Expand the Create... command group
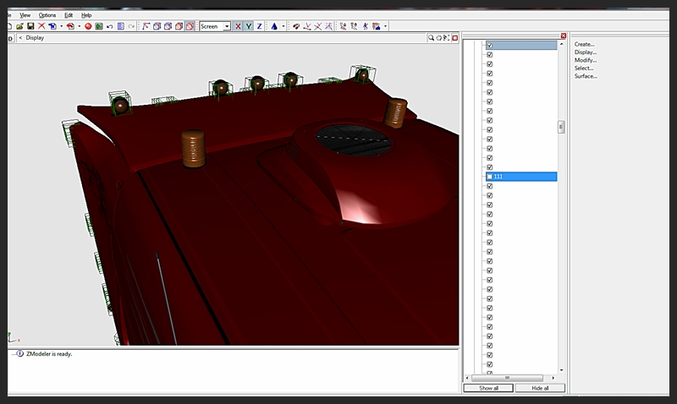Image resolution: width=677 pixels, height=404 pixels. point(584,44)
